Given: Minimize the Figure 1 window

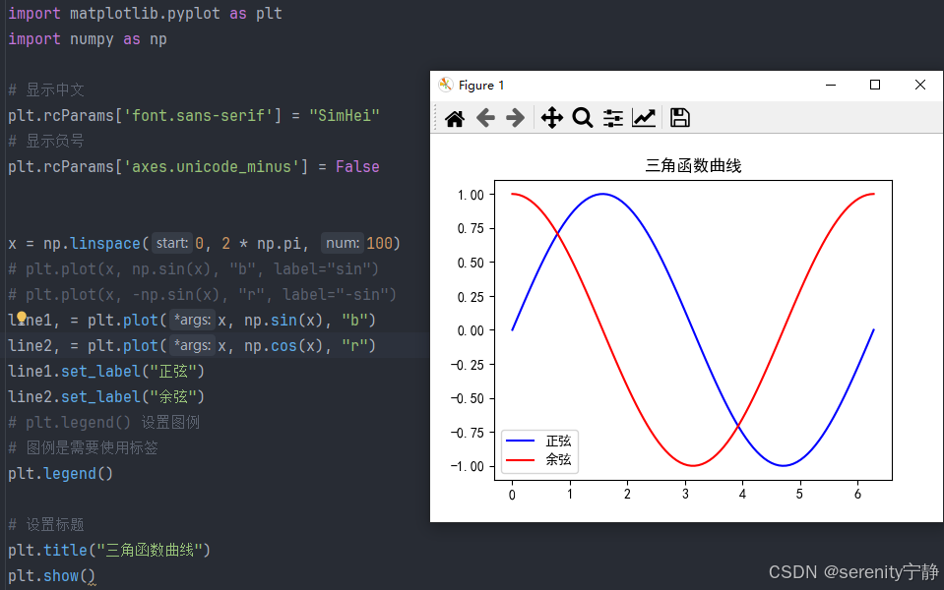Looking at the screenshot, I should pyautogui.click(x=831, y=86).
